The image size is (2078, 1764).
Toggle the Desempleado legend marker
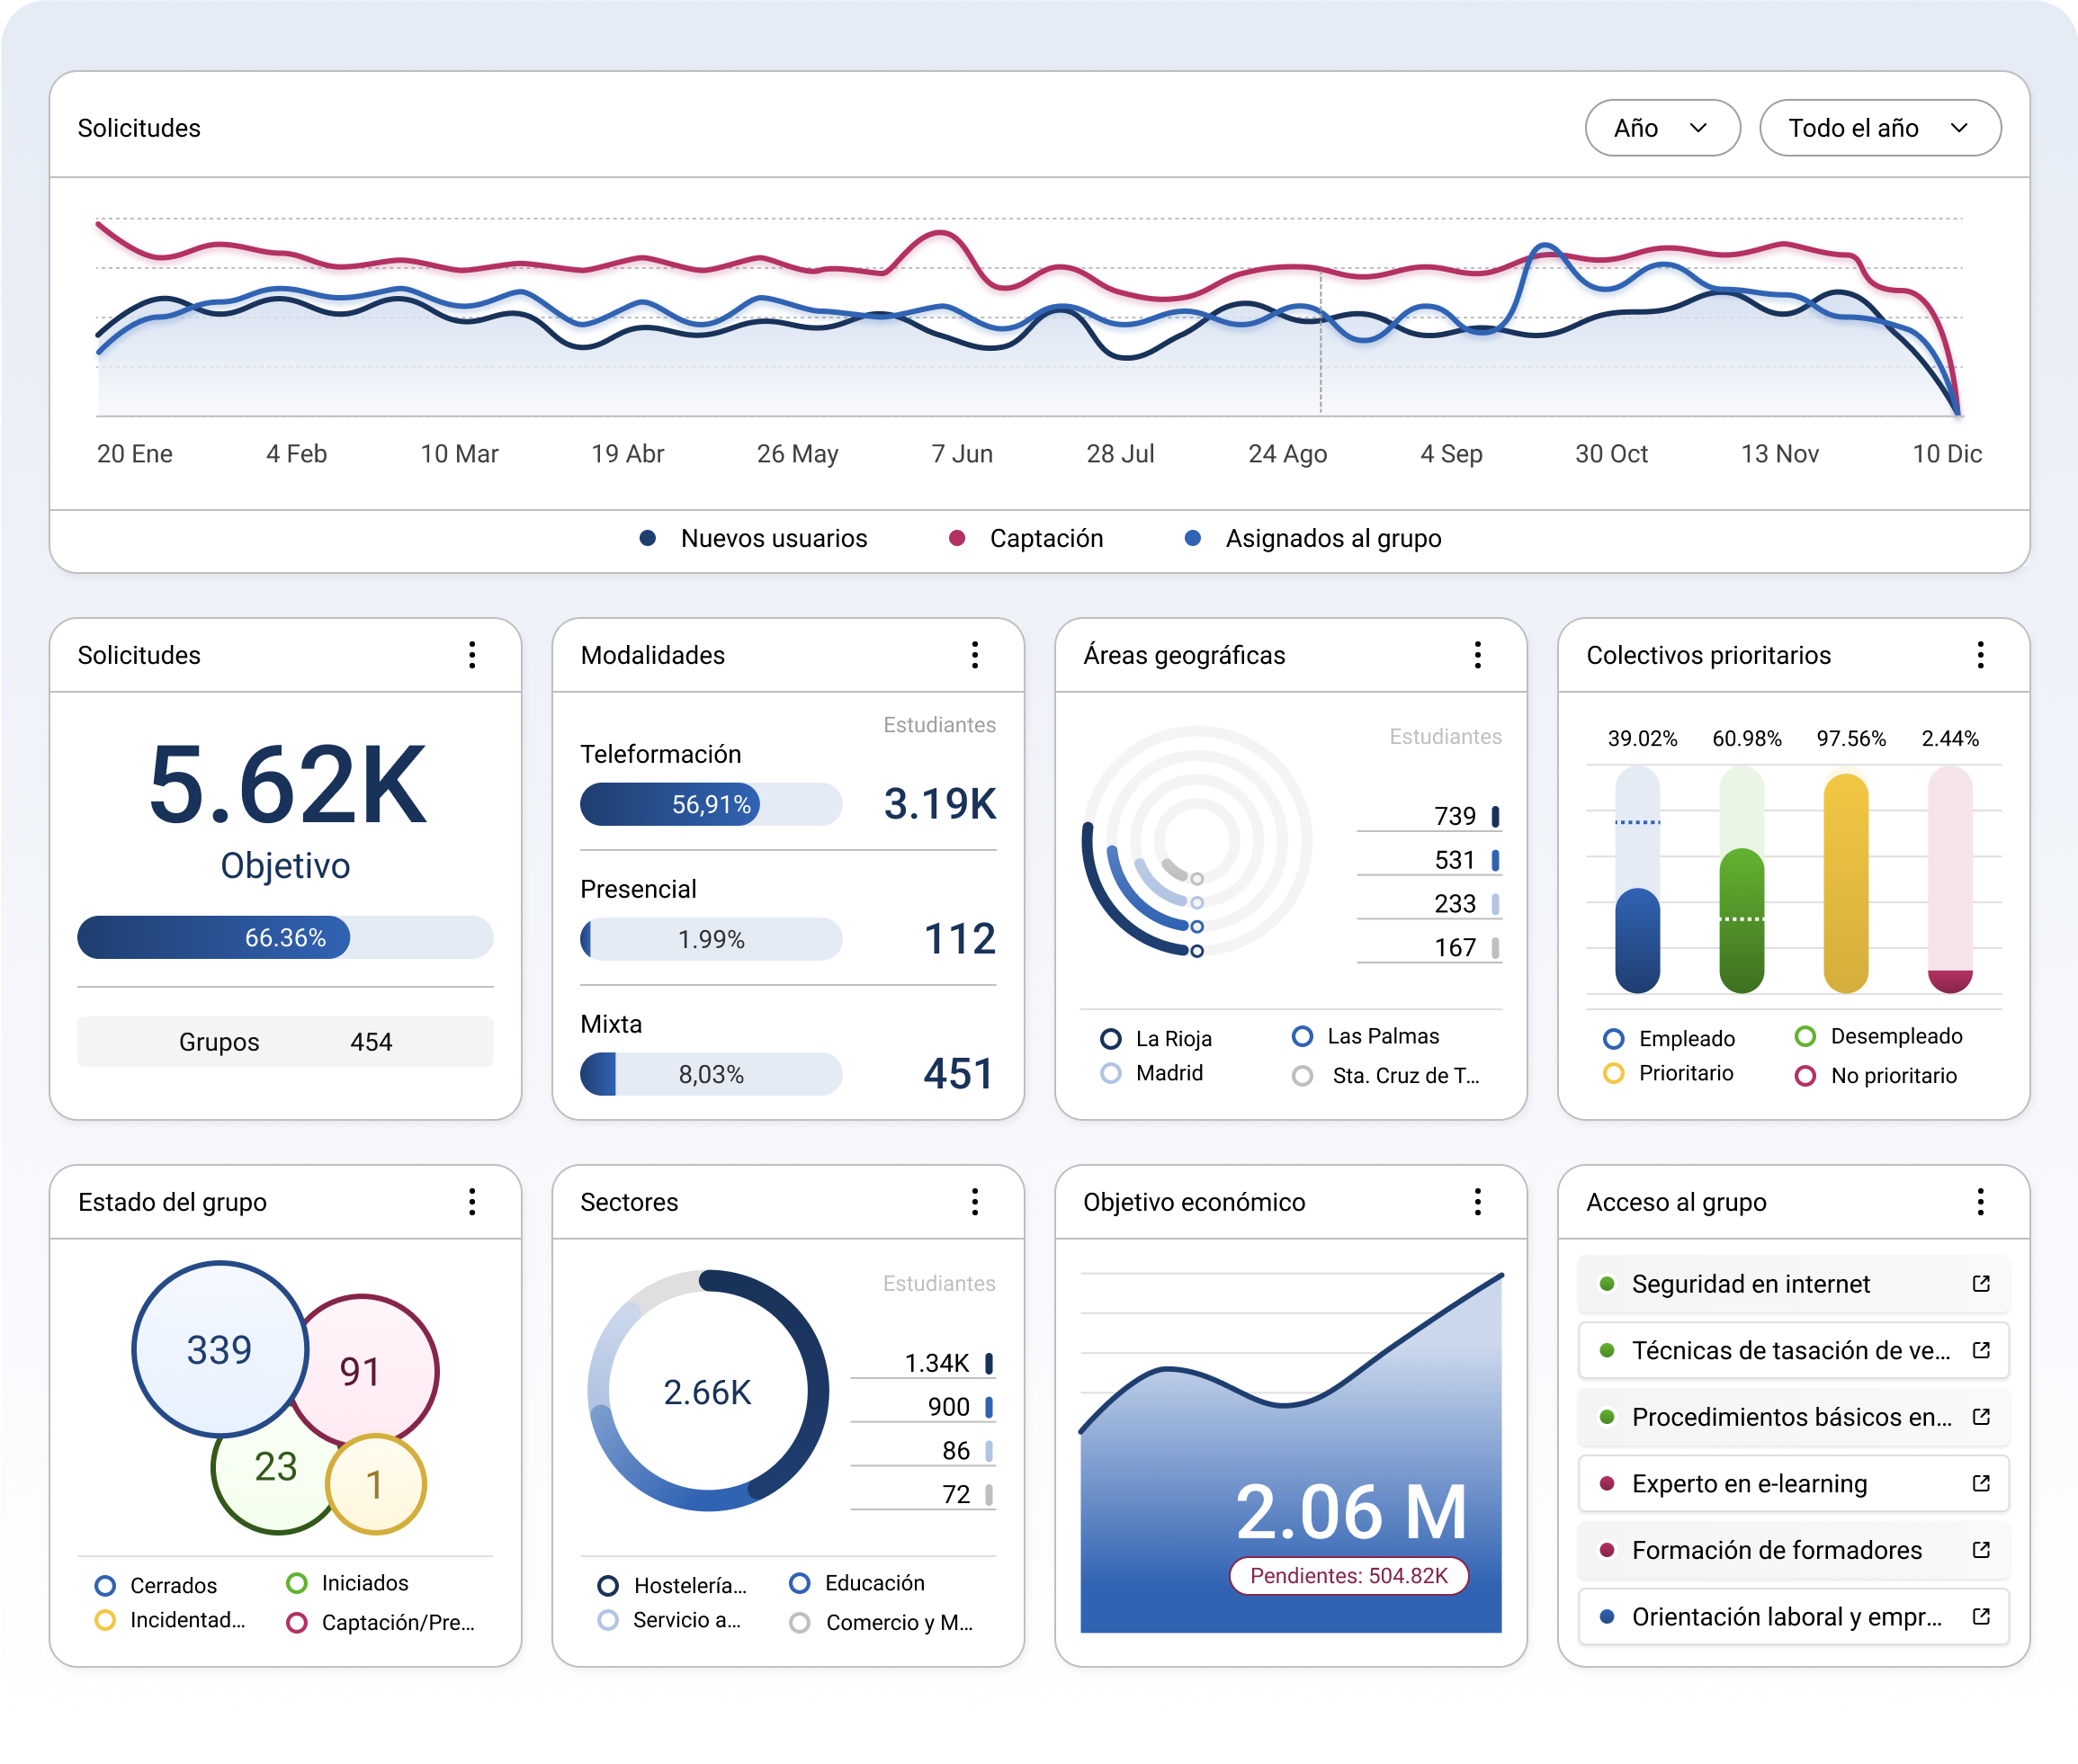tap(1805, 1036)
